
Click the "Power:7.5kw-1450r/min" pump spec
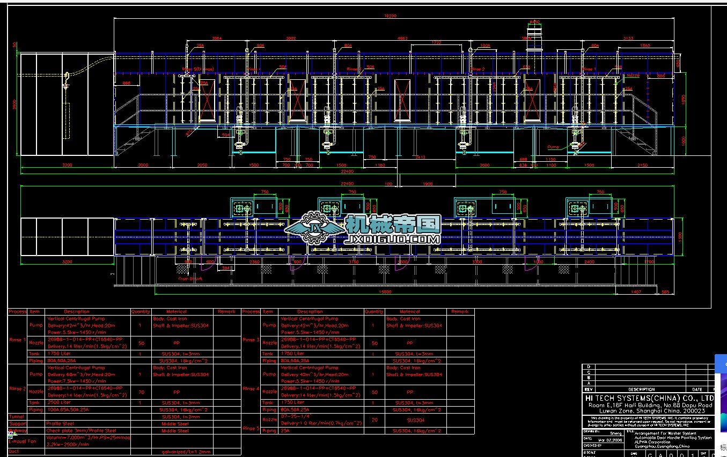pos(76,381)
